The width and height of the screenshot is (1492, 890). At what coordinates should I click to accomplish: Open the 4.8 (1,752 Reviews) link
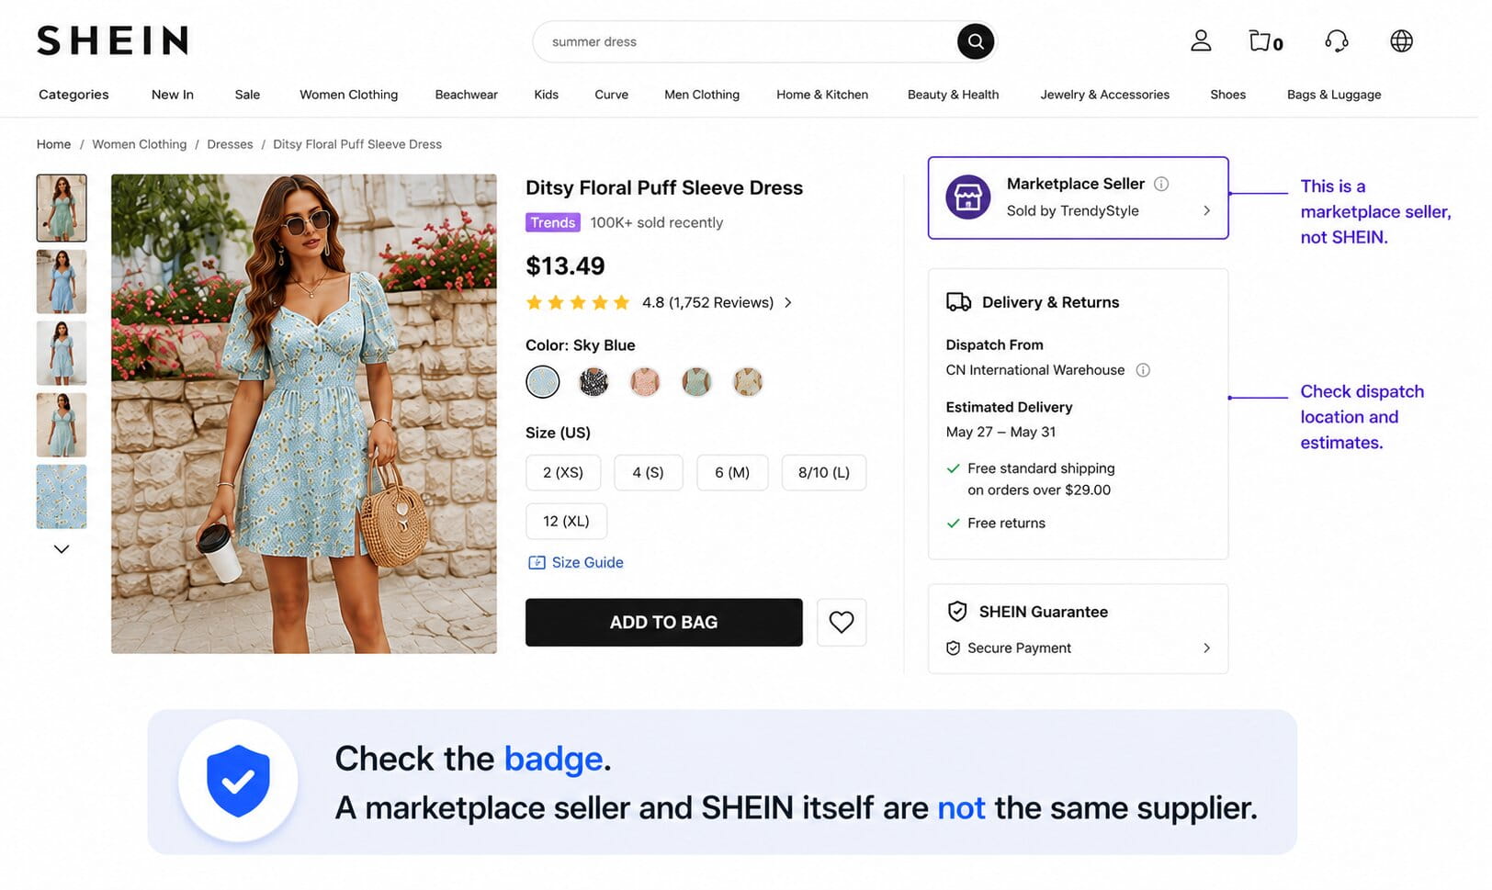pos(707,302)
